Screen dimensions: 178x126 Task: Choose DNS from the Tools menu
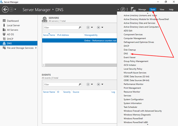(126, 54)
